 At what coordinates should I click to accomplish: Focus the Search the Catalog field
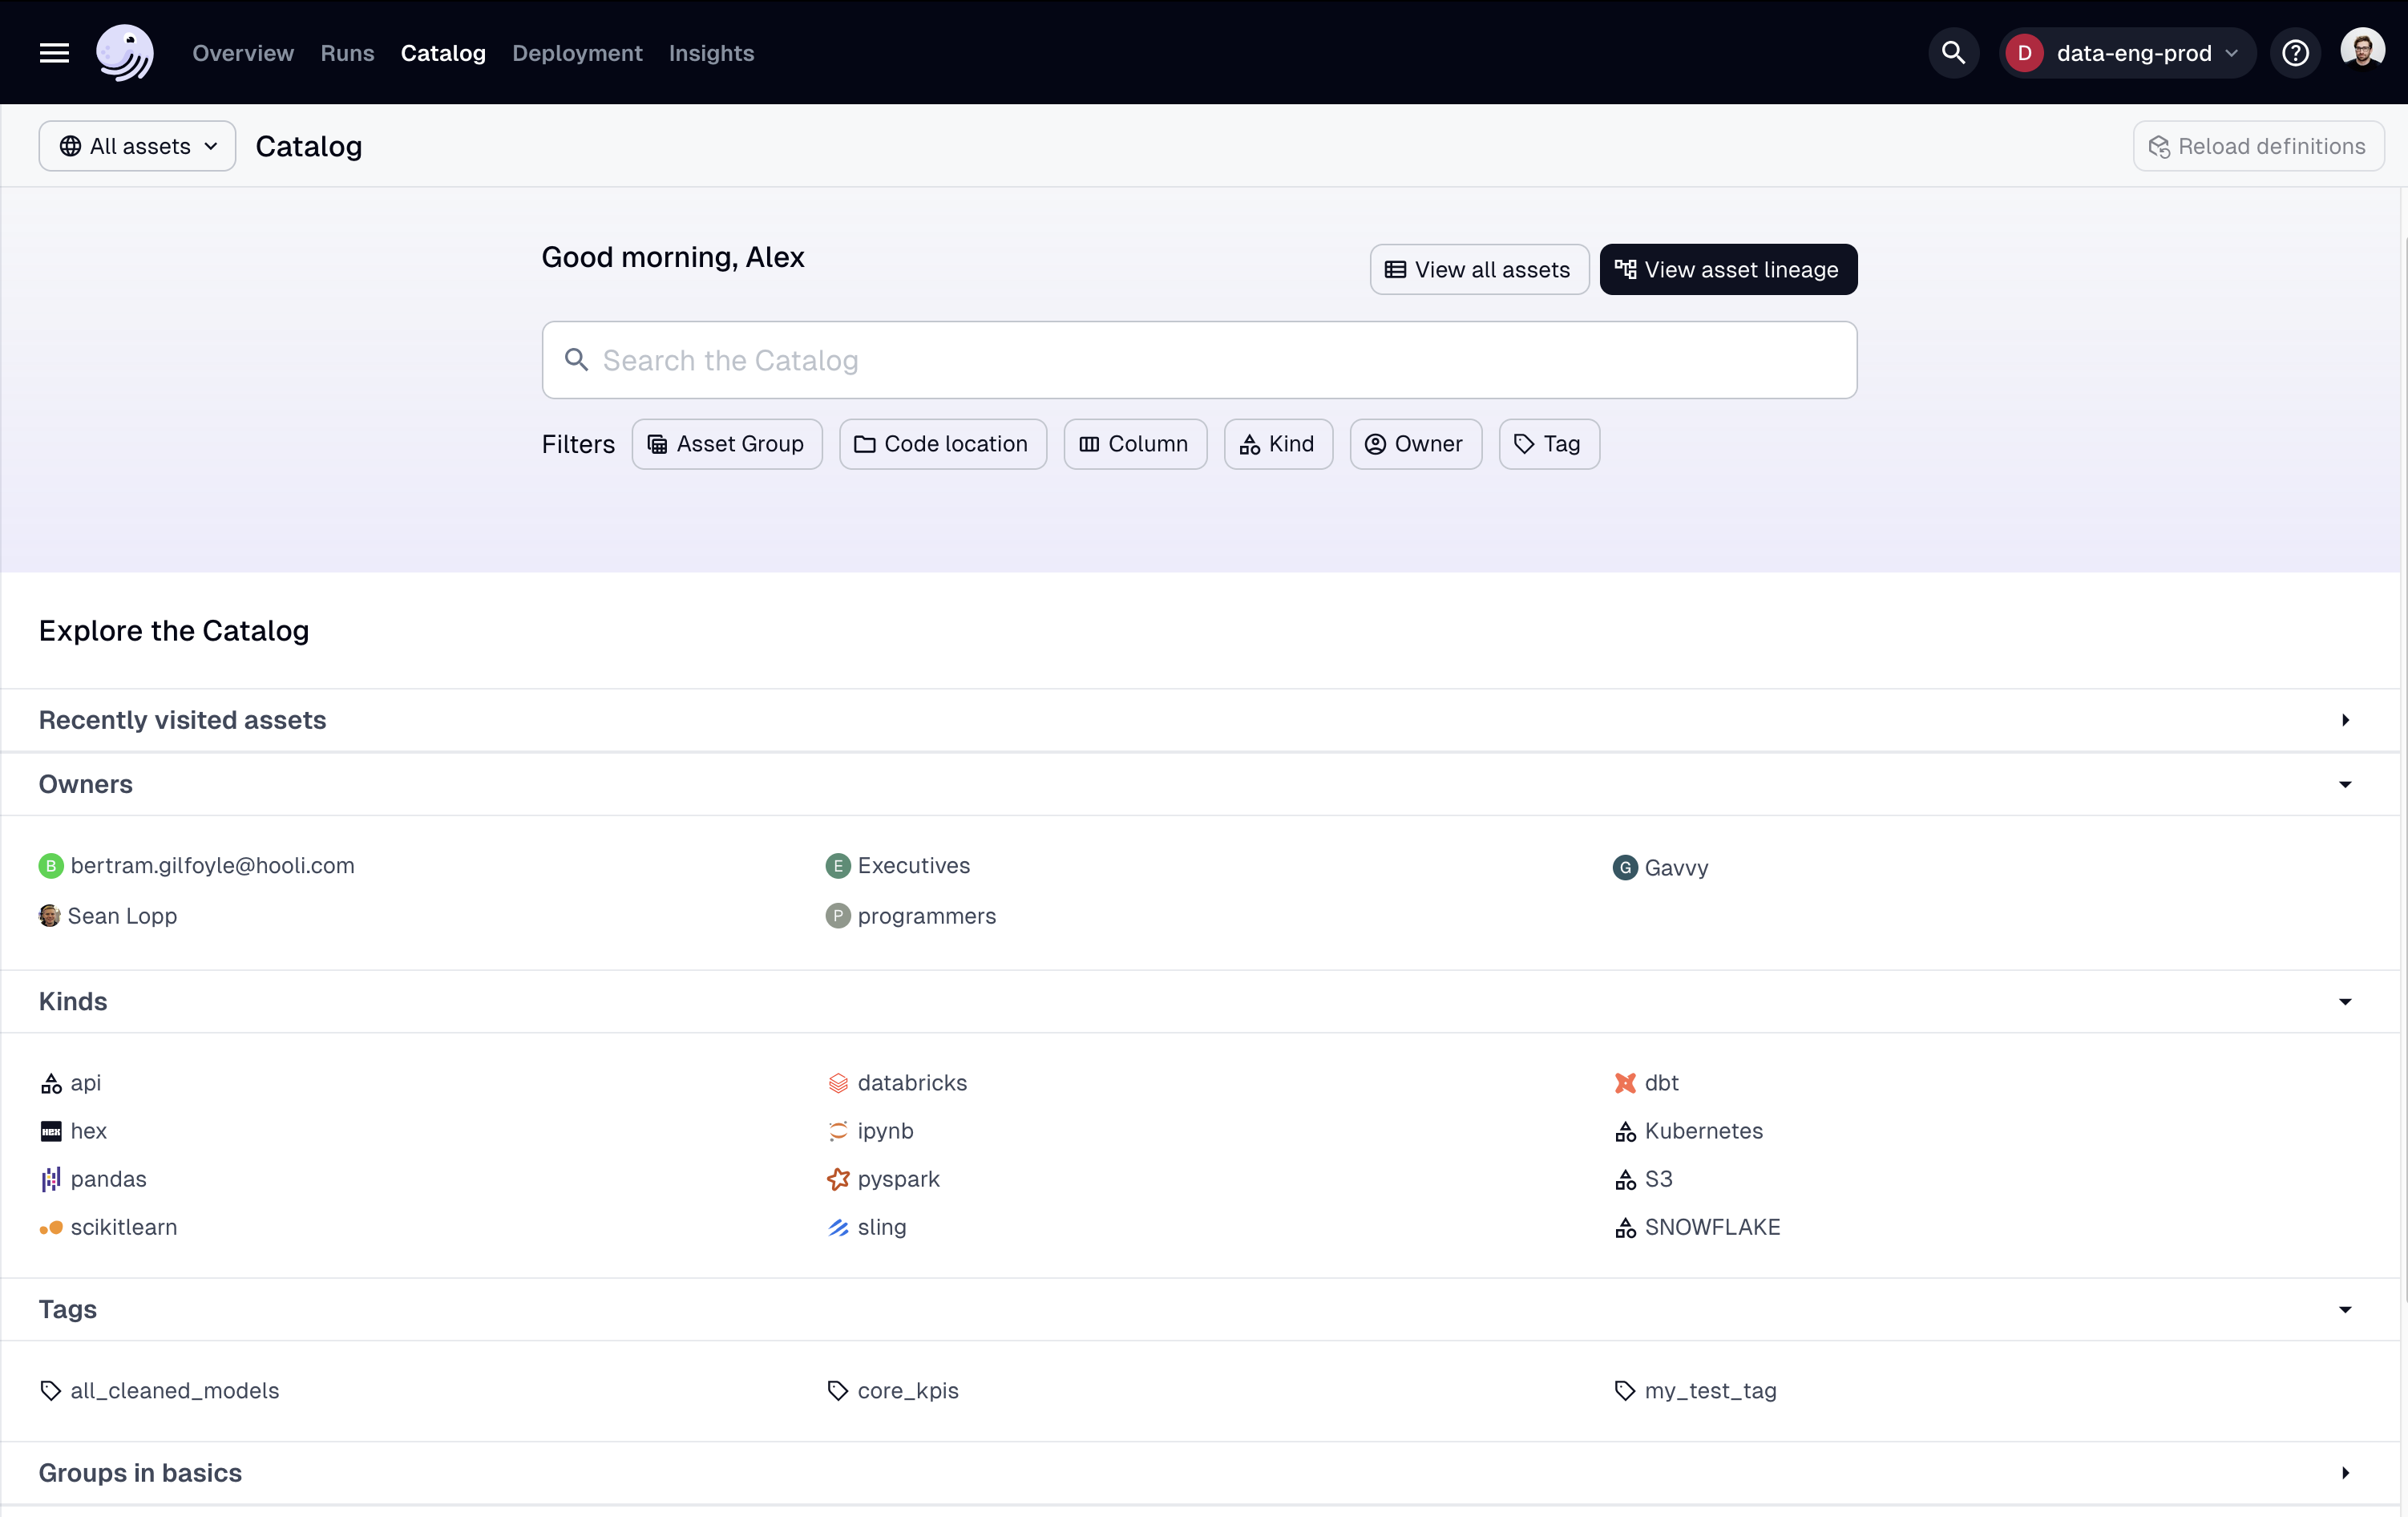point(1200,360)
